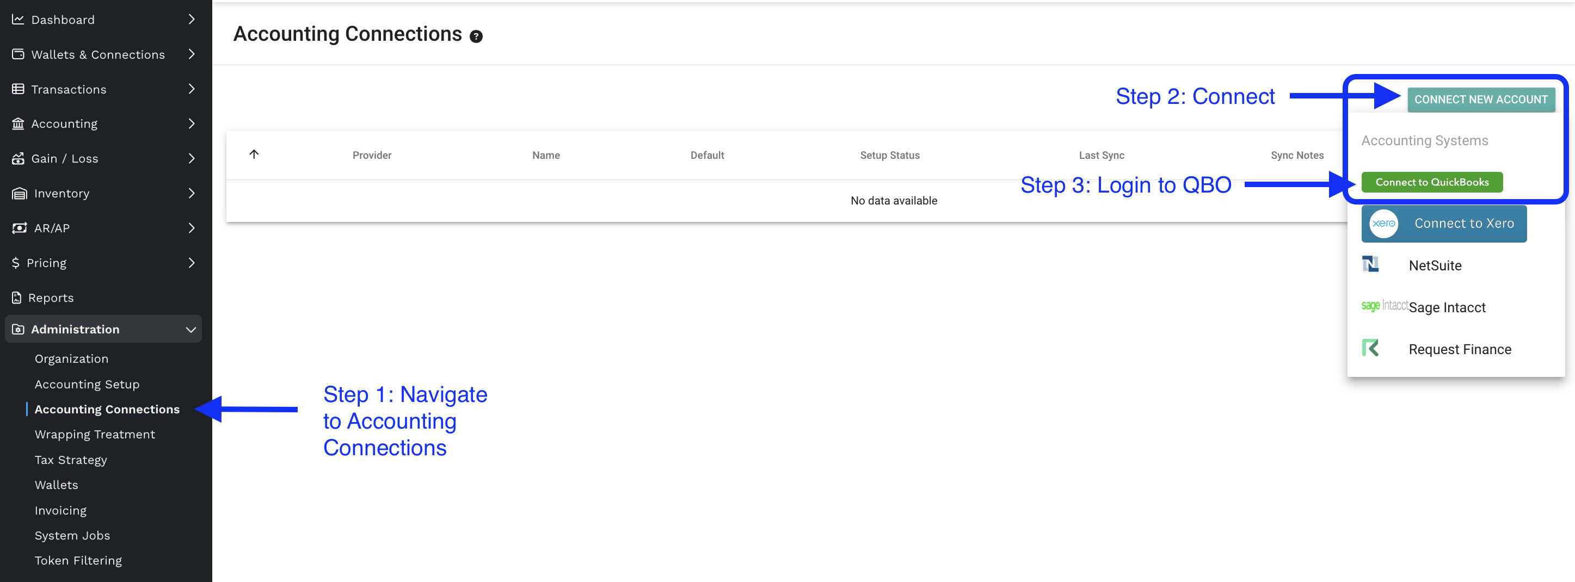1575x582 pixels.
Task: Expand the Wallets & Connections chevron
Action: pyautogui.click(x=192, y=54)
